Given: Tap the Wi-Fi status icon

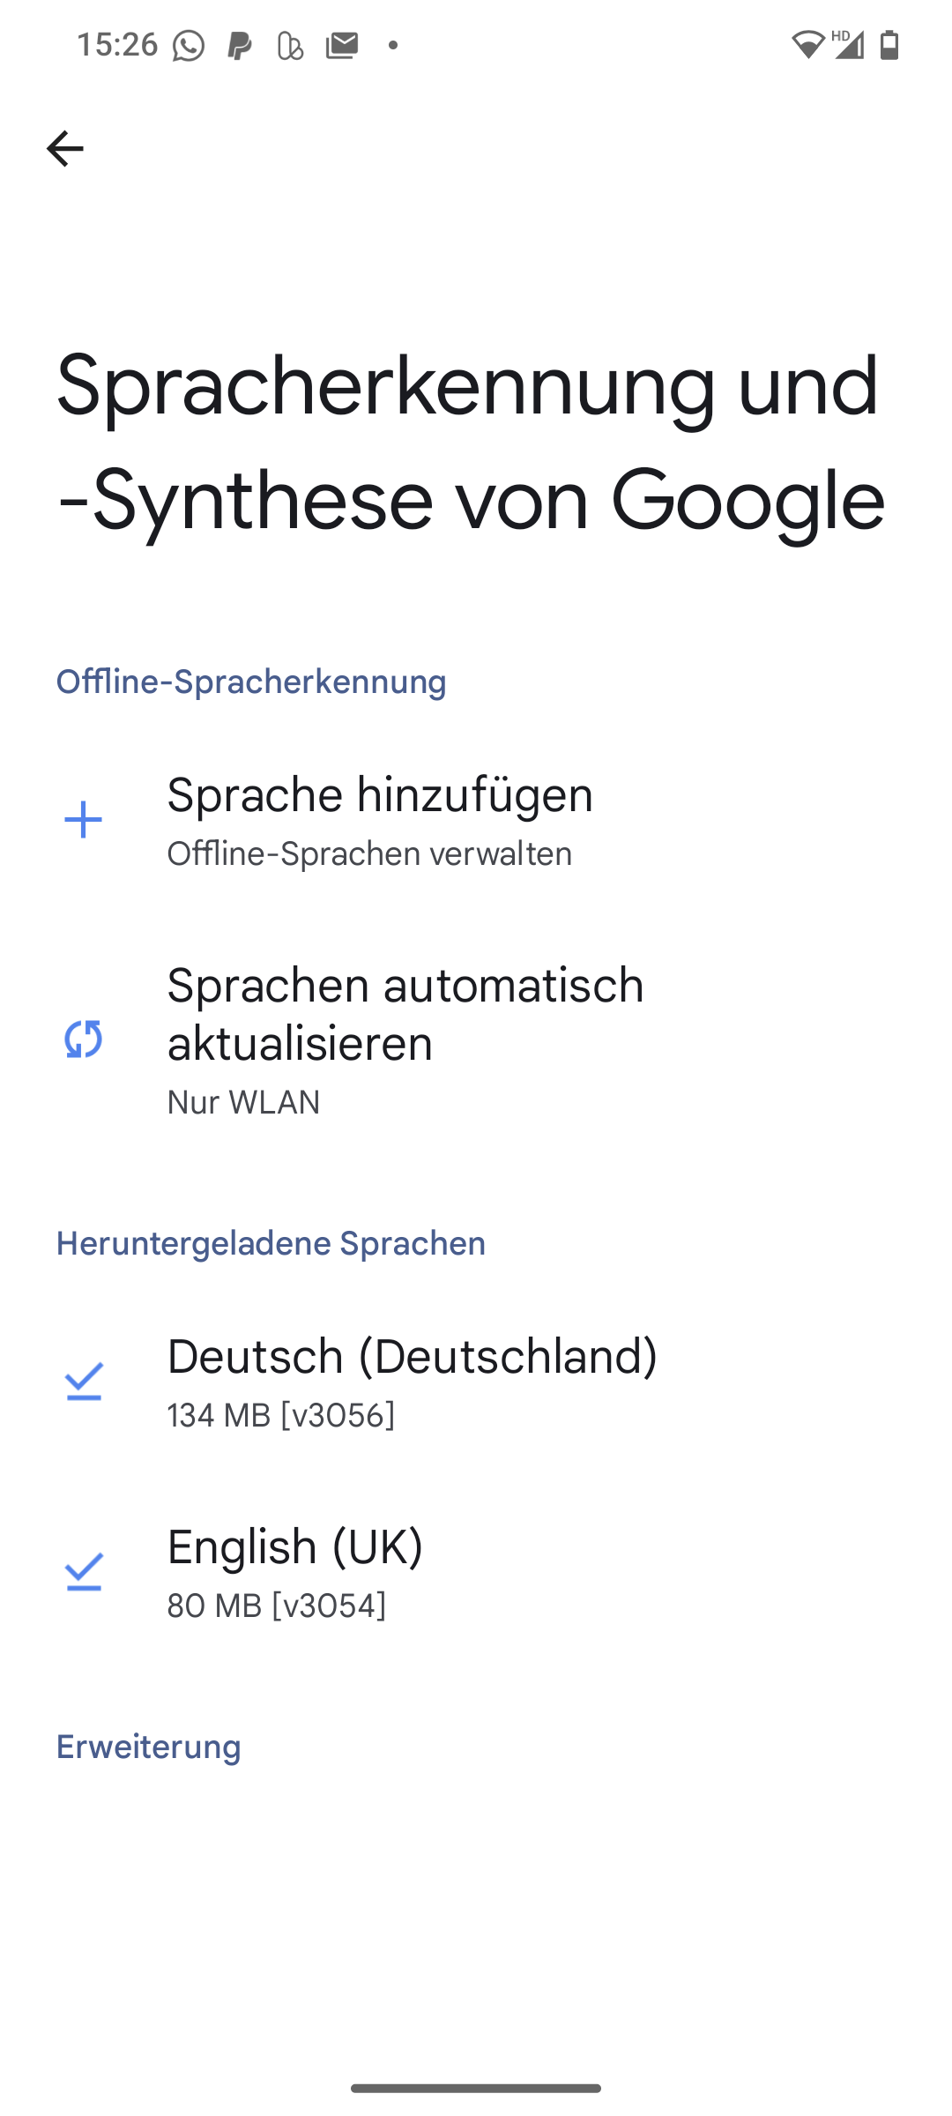Looking at the screenshot, I should coord(807,44).
